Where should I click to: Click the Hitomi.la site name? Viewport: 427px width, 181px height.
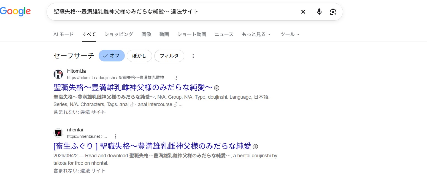(77, 71)
